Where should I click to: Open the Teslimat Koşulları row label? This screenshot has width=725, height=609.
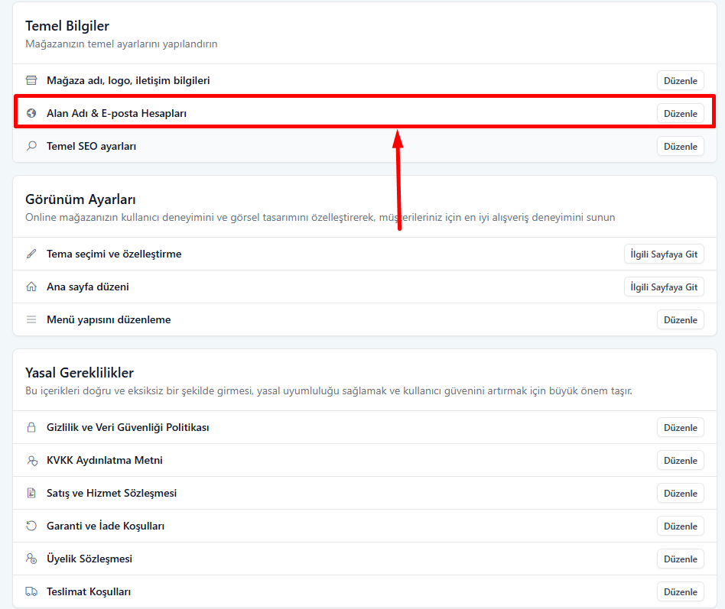point(89,591)
